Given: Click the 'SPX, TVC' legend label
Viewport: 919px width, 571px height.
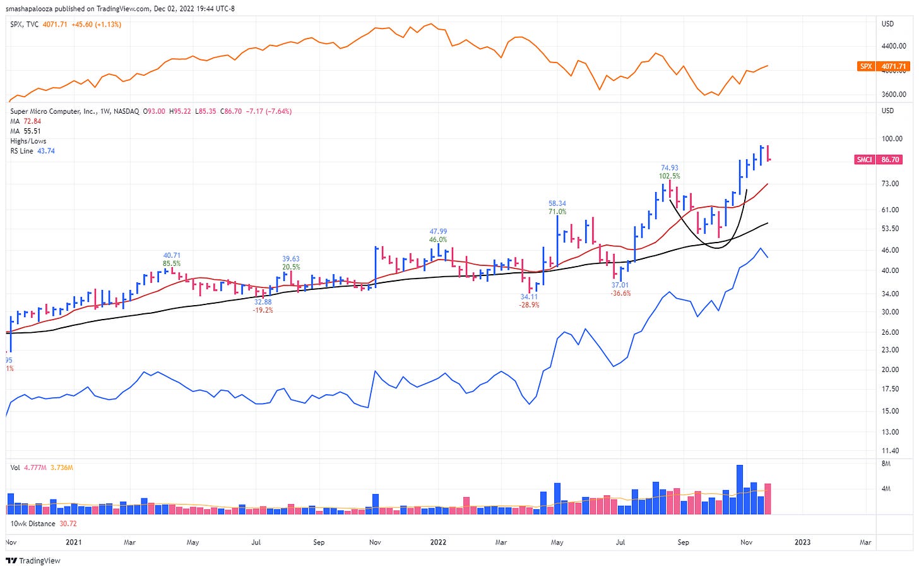Looking at the screenshot, I should click(x=25, y=25).
